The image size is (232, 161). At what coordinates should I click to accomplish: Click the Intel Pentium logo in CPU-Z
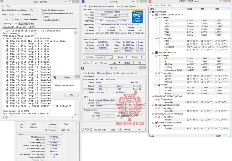tap(137, 16)
